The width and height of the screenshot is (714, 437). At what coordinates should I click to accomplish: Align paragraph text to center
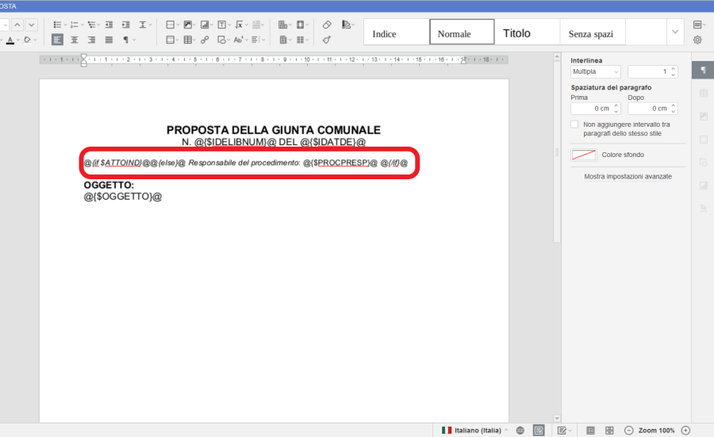(75, 40)
